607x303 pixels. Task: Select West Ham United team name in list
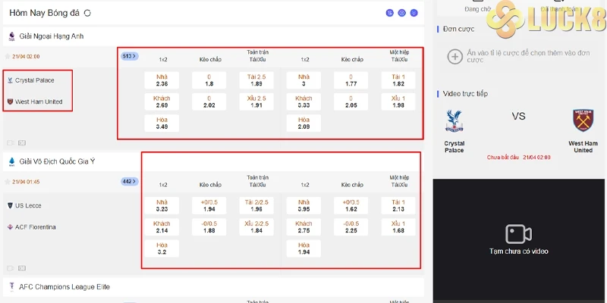[39, 102]
